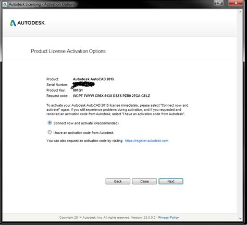The width and height of the screenshot is (247, 225).
Task: Click 'Product License Activation Options' heading
Action: (x=68, y=51)
